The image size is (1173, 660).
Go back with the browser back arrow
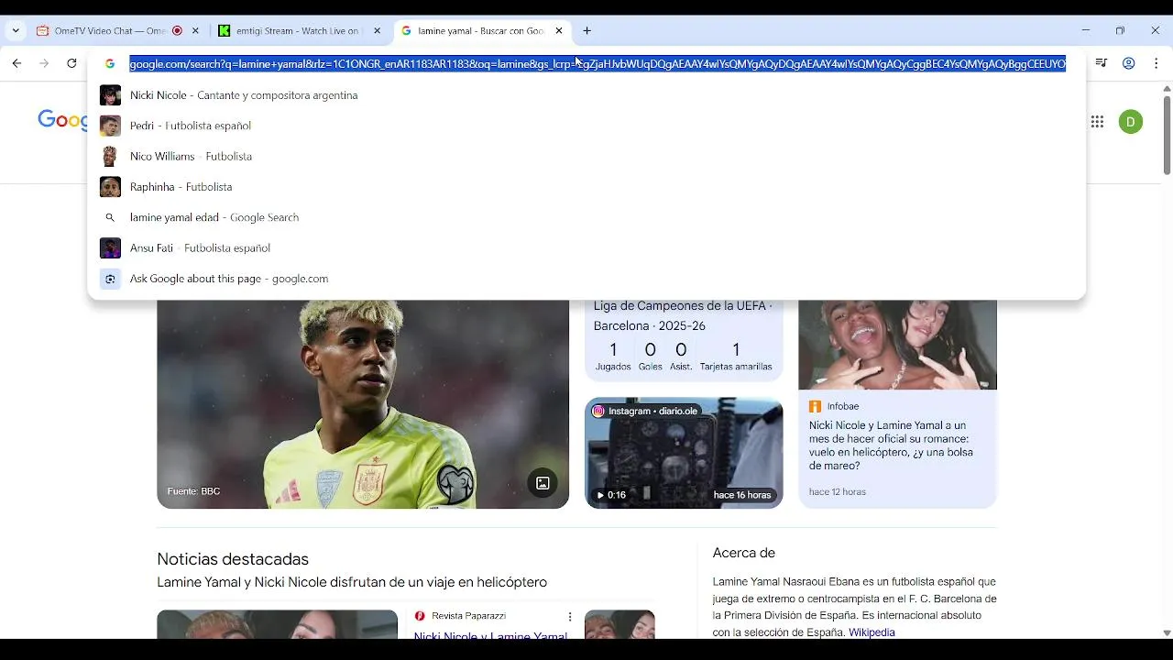tap(16, 63)
